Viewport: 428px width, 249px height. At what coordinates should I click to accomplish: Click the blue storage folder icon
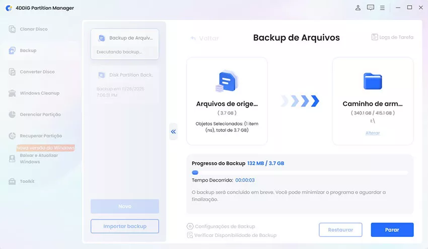point(373,81)
